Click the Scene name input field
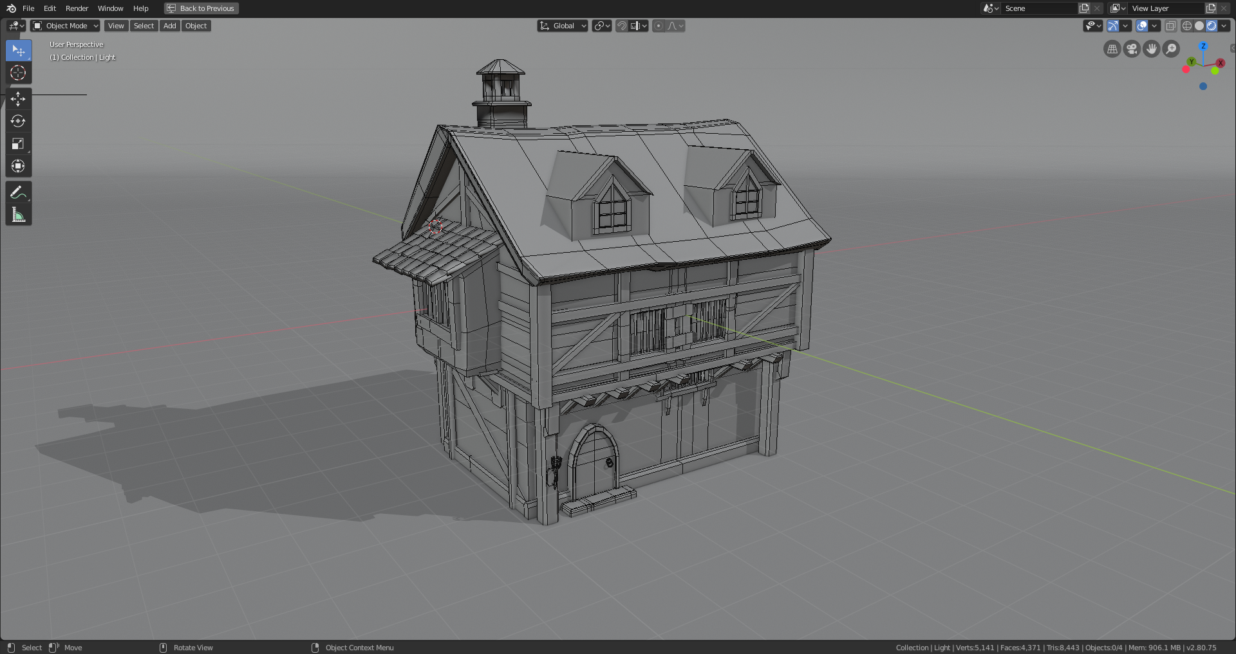The image size is (1236, 654). 1040,8
